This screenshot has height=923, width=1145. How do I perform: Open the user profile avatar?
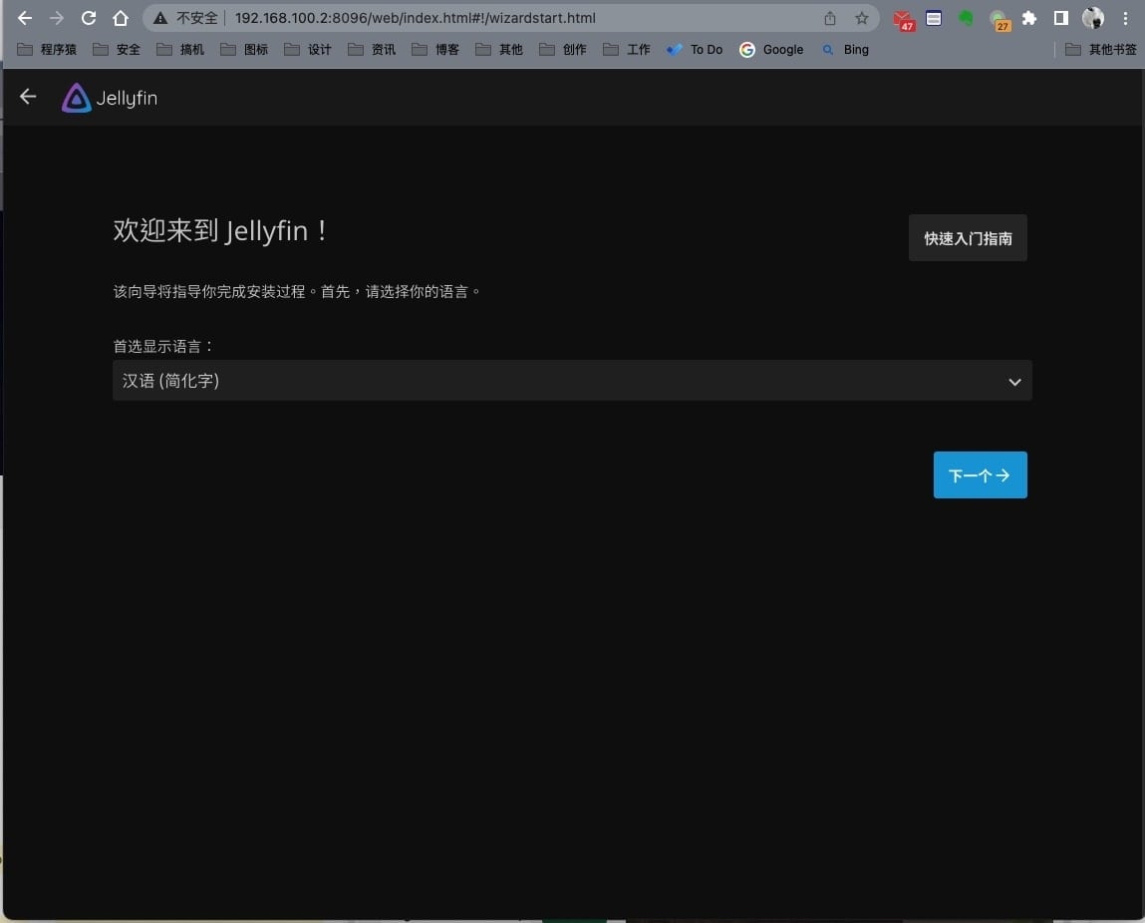pos(1093,18)
